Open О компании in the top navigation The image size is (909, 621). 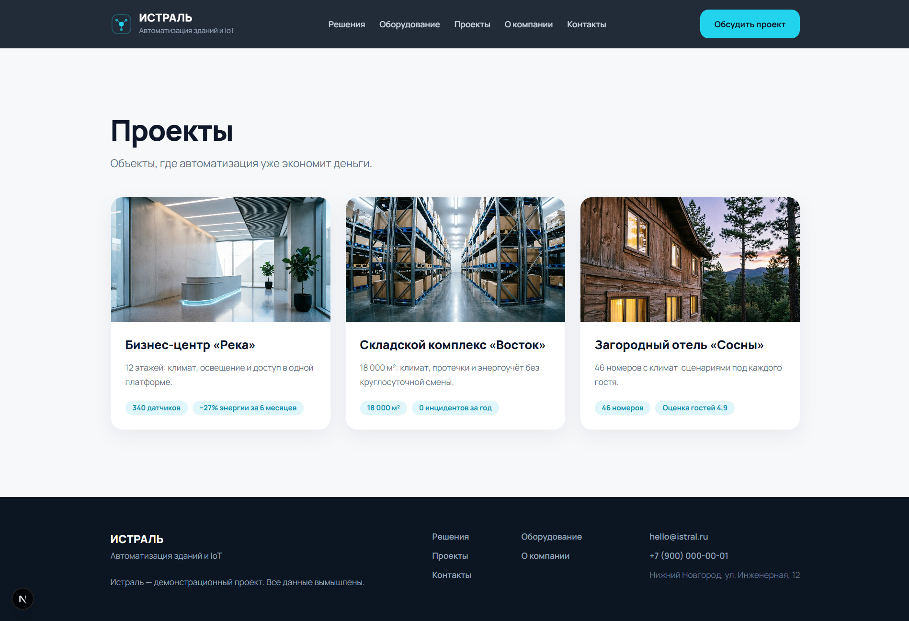coord(529,24)
